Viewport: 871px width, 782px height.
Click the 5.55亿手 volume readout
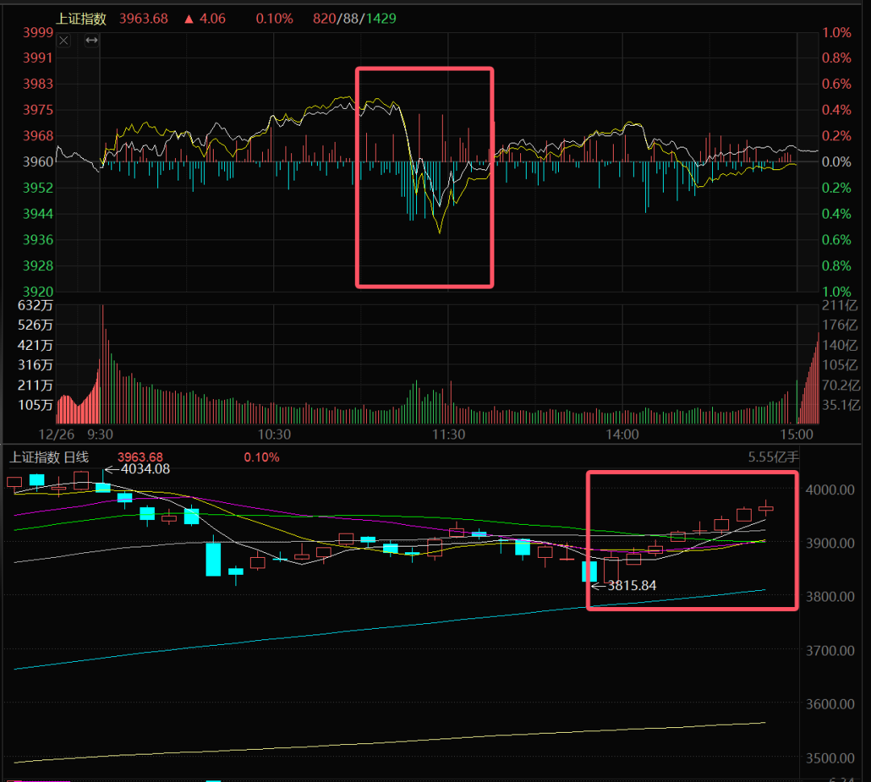tap(772, 457)
